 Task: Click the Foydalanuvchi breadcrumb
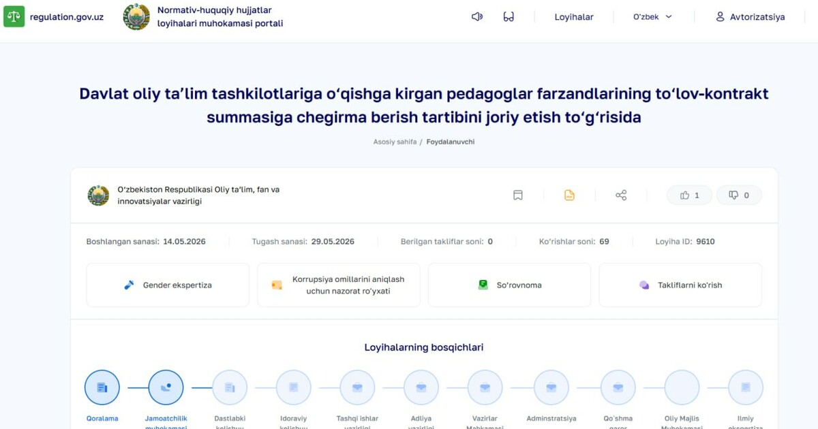pos(451,142)
